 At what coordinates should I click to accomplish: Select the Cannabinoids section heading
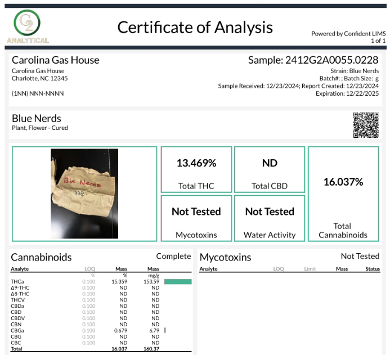pos(42,257)
